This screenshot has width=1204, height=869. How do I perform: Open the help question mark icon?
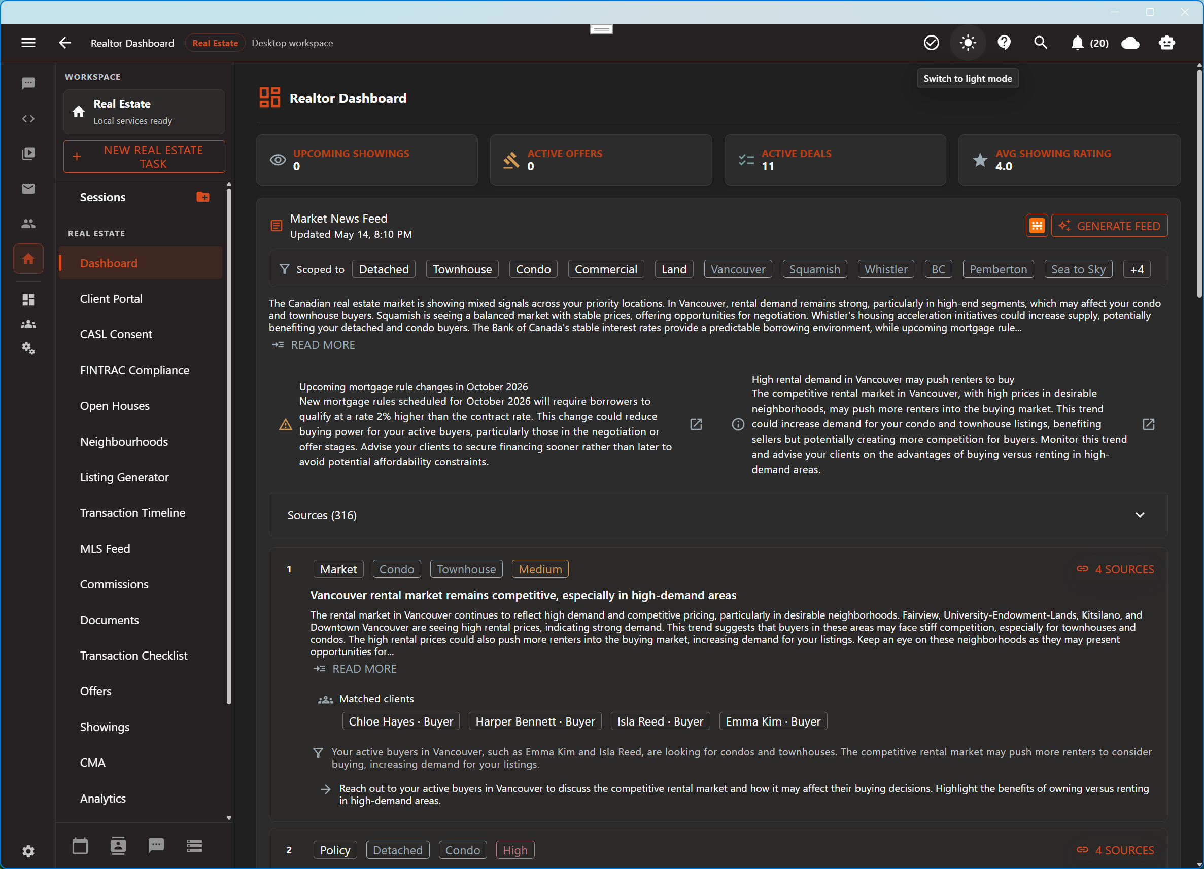(x=1004, y=43)
